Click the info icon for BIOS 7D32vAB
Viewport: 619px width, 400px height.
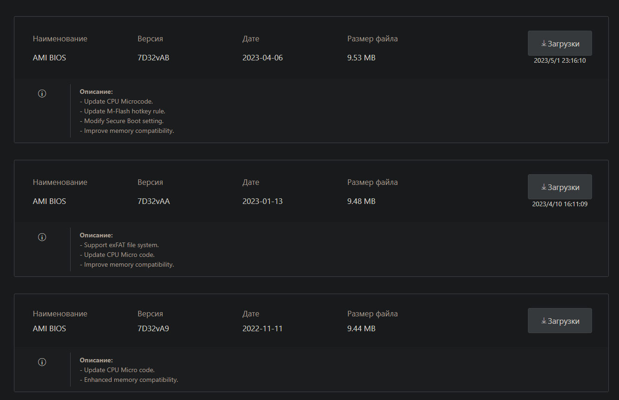click(42, 93)
